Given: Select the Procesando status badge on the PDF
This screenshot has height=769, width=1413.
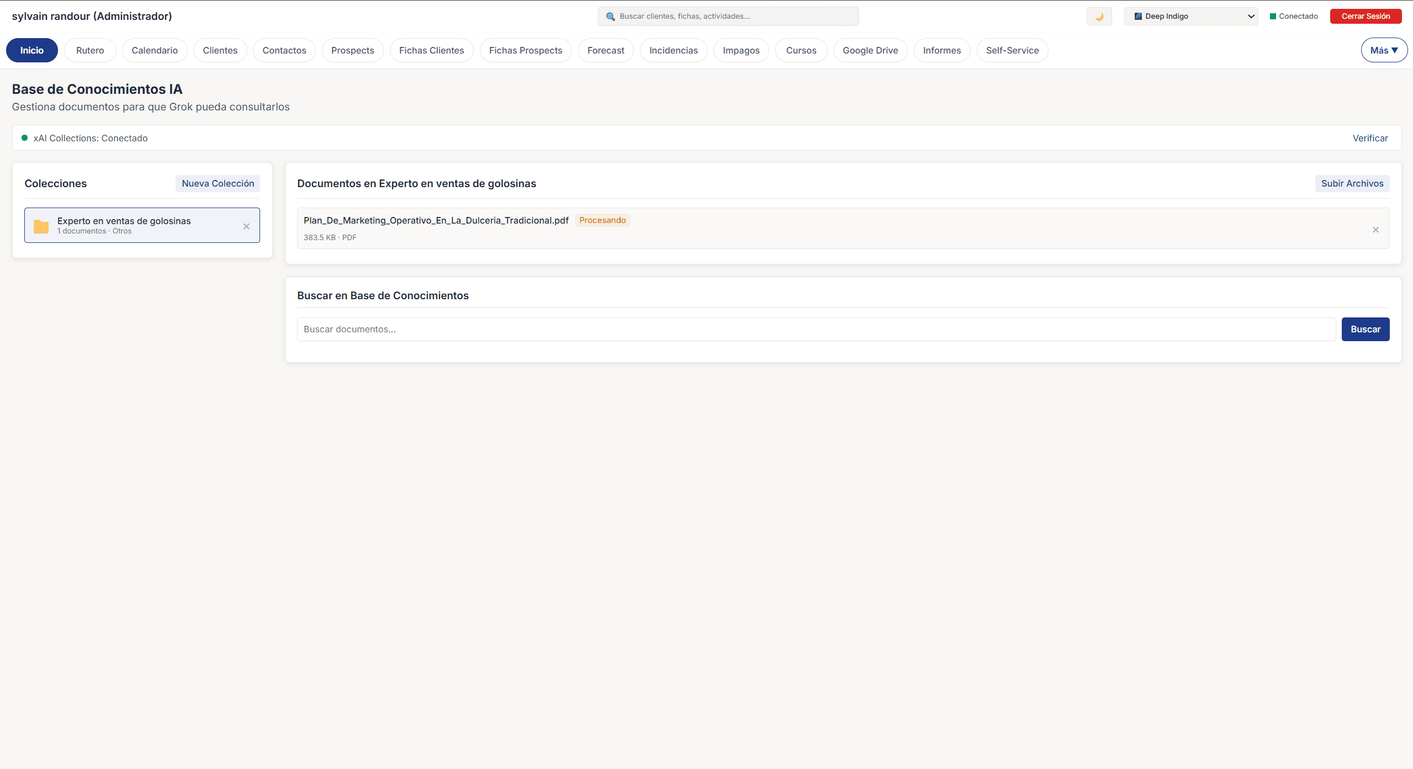Looking at the screenshot, I should 602,220.
